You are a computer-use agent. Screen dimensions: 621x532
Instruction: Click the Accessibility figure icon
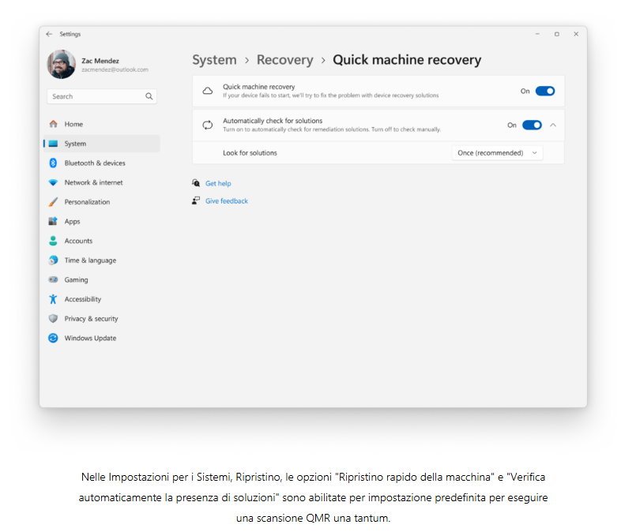[53, 299]
